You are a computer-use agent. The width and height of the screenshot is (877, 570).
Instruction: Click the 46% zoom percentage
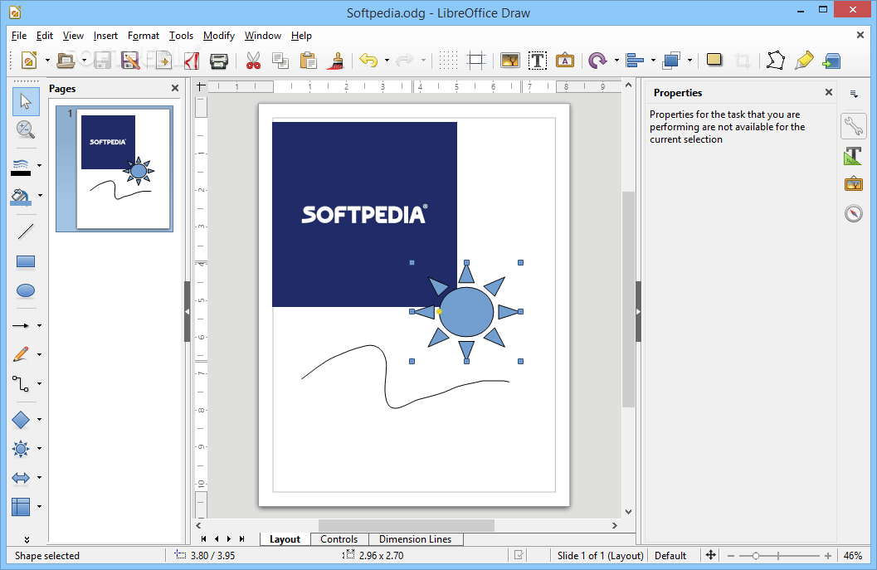click(x=852, y=556)
